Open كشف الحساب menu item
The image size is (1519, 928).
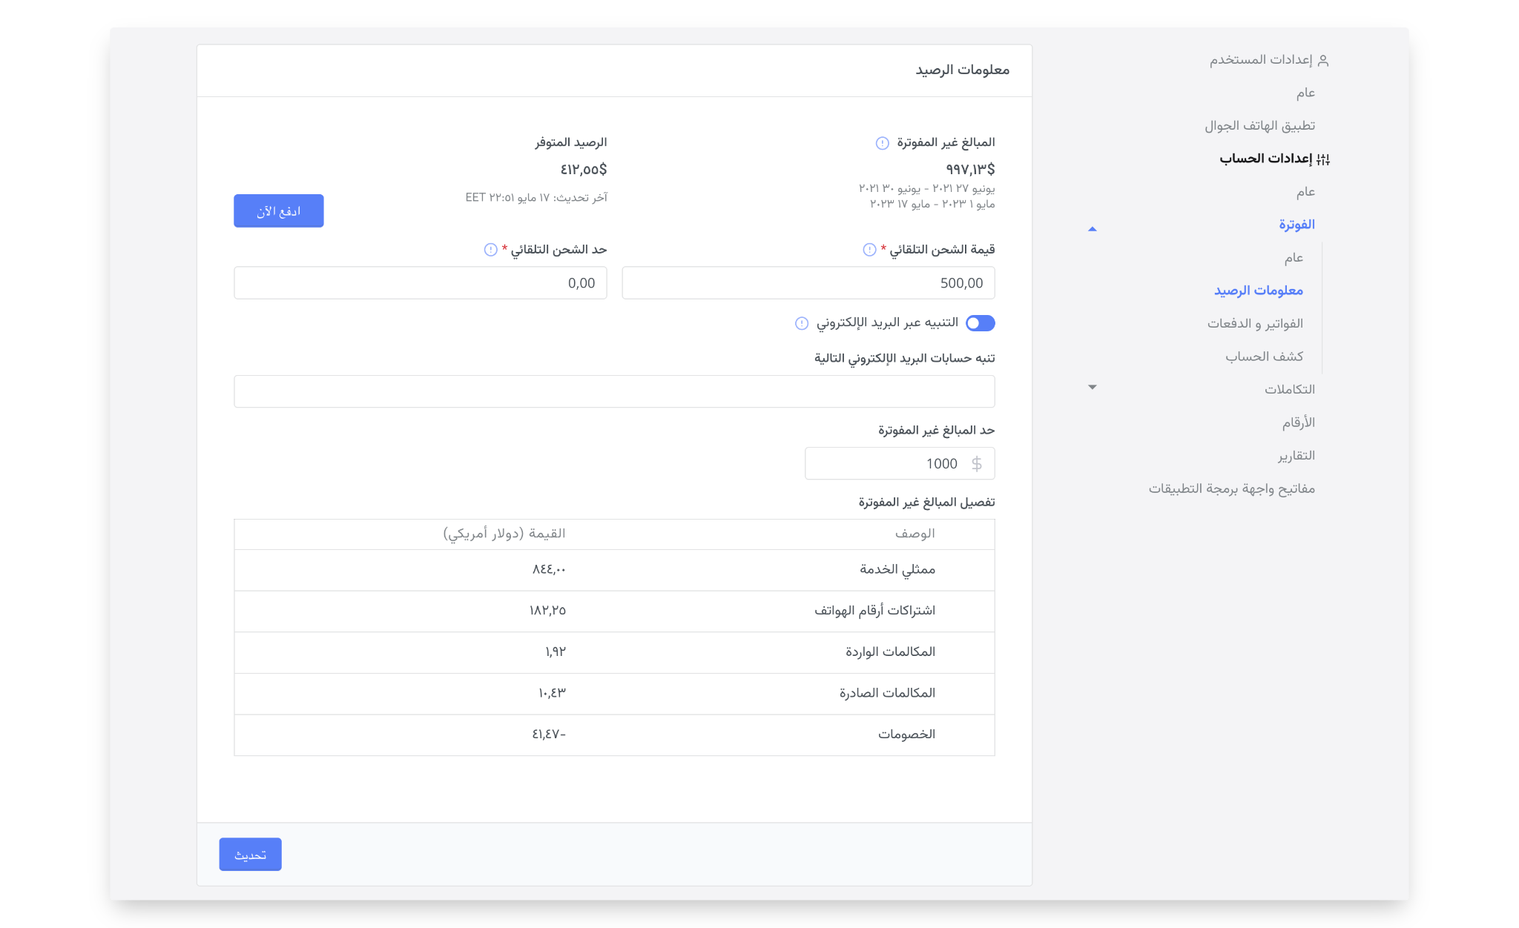click(1264, 357)
